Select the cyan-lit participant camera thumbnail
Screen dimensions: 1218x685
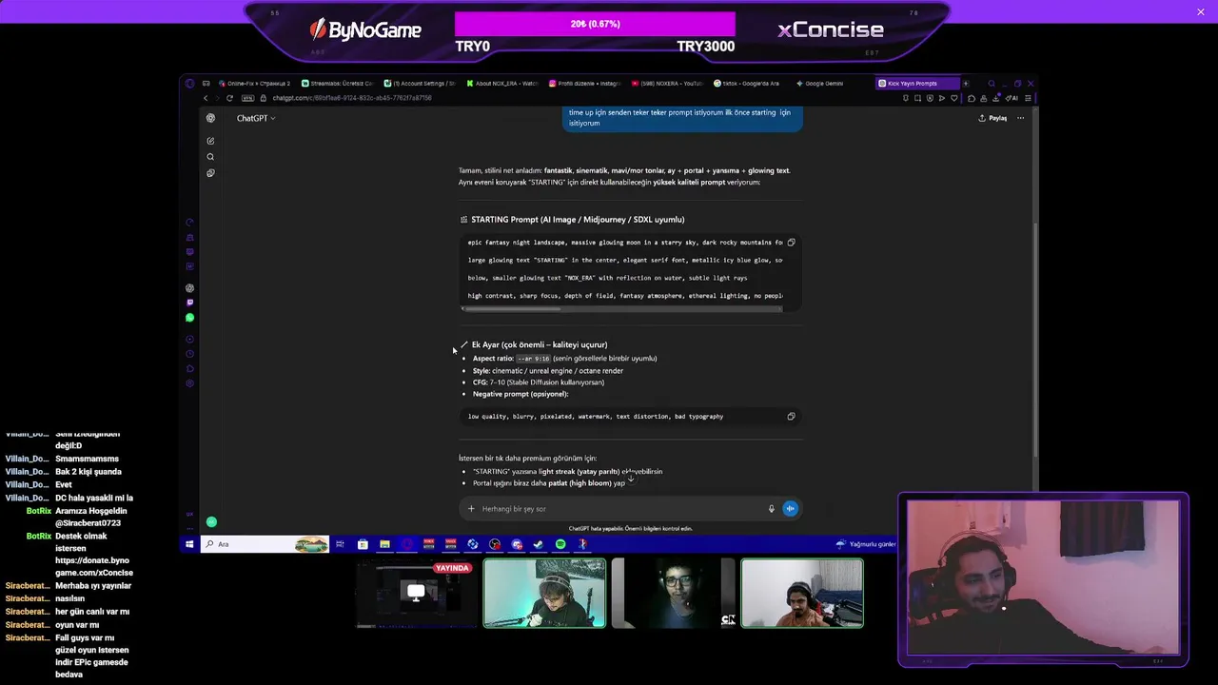544,594
